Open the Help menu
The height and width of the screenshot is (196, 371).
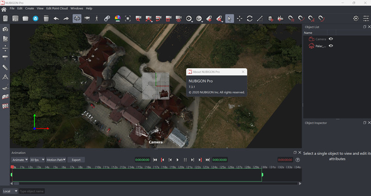pyautogui.click(x=89, y=8)
